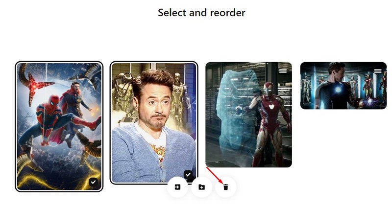Click the Select and reorder heading

click(x=201, y=13)
